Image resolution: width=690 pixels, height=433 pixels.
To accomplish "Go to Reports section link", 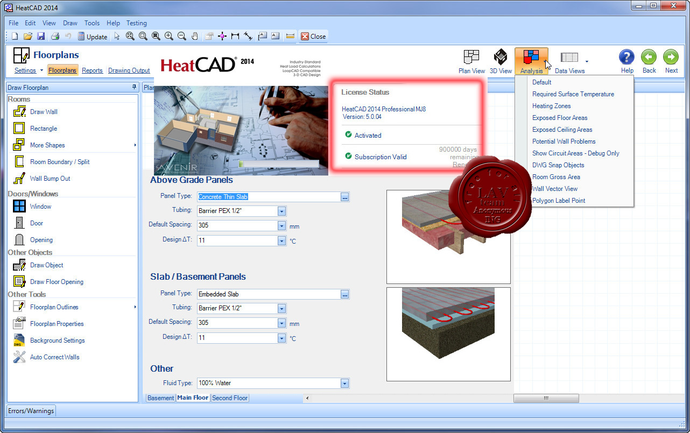I will point(93,70).
